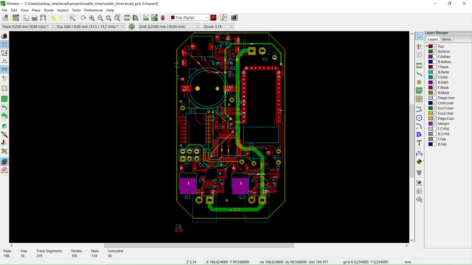Click the B.Fab layer color swatch
This screenshot has width=472, height=265.
click(430, 144)
